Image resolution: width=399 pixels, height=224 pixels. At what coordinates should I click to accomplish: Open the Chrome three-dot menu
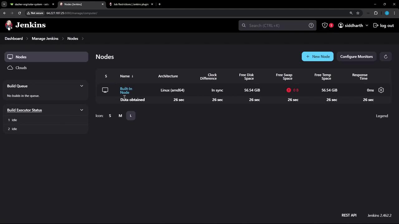click(395, 13)
